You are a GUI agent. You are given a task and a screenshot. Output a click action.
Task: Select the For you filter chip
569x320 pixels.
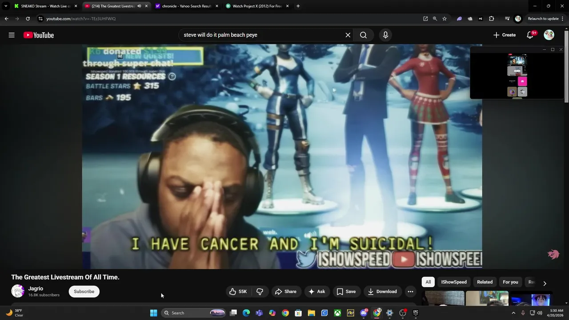coord(510,282)
